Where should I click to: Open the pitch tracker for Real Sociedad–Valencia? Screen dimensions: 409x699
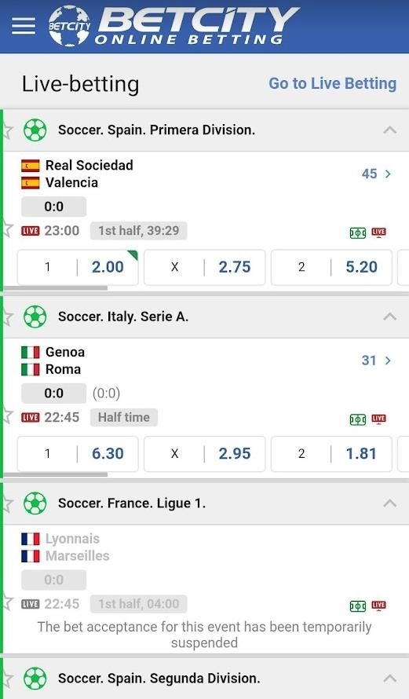(358, 232)
